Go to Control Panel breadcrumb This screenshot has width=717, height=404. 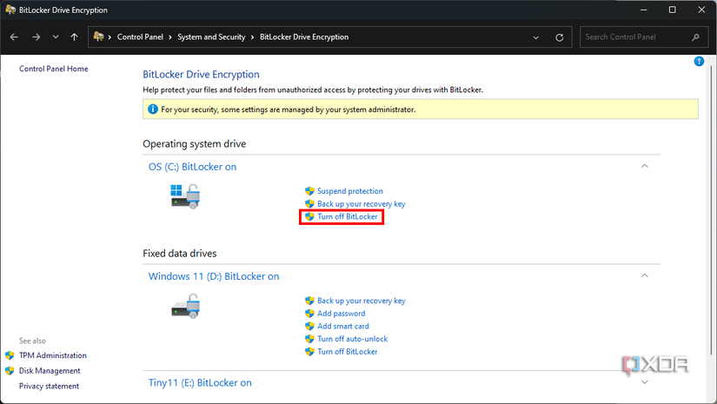click(x=142, y=37)
